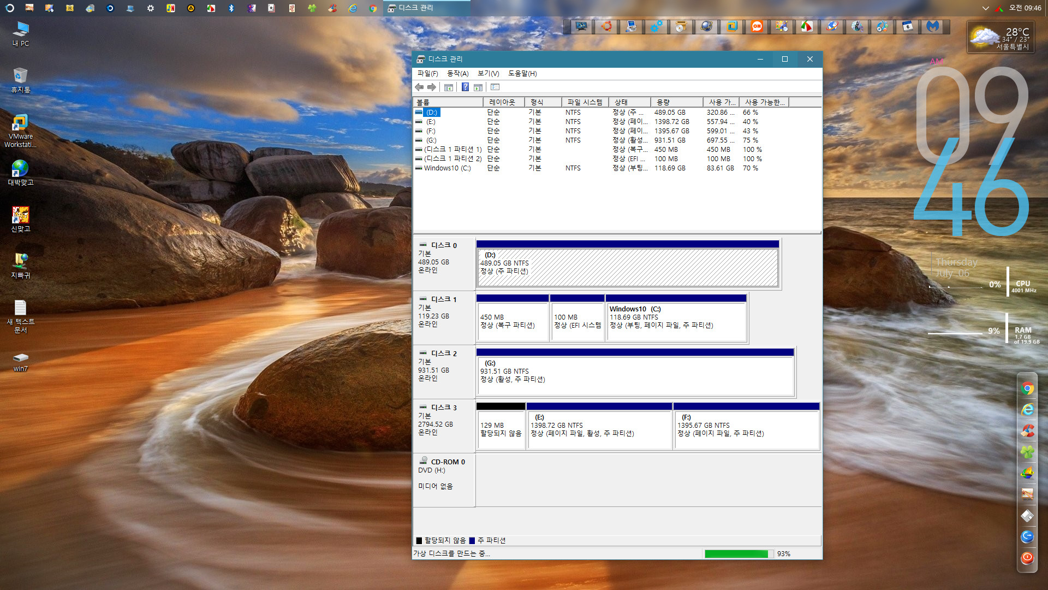Open the Ubuntu icon in dock launcher
Viewport: 1048px width, 590px height.
pyautogui.click(x=606, y=26)
